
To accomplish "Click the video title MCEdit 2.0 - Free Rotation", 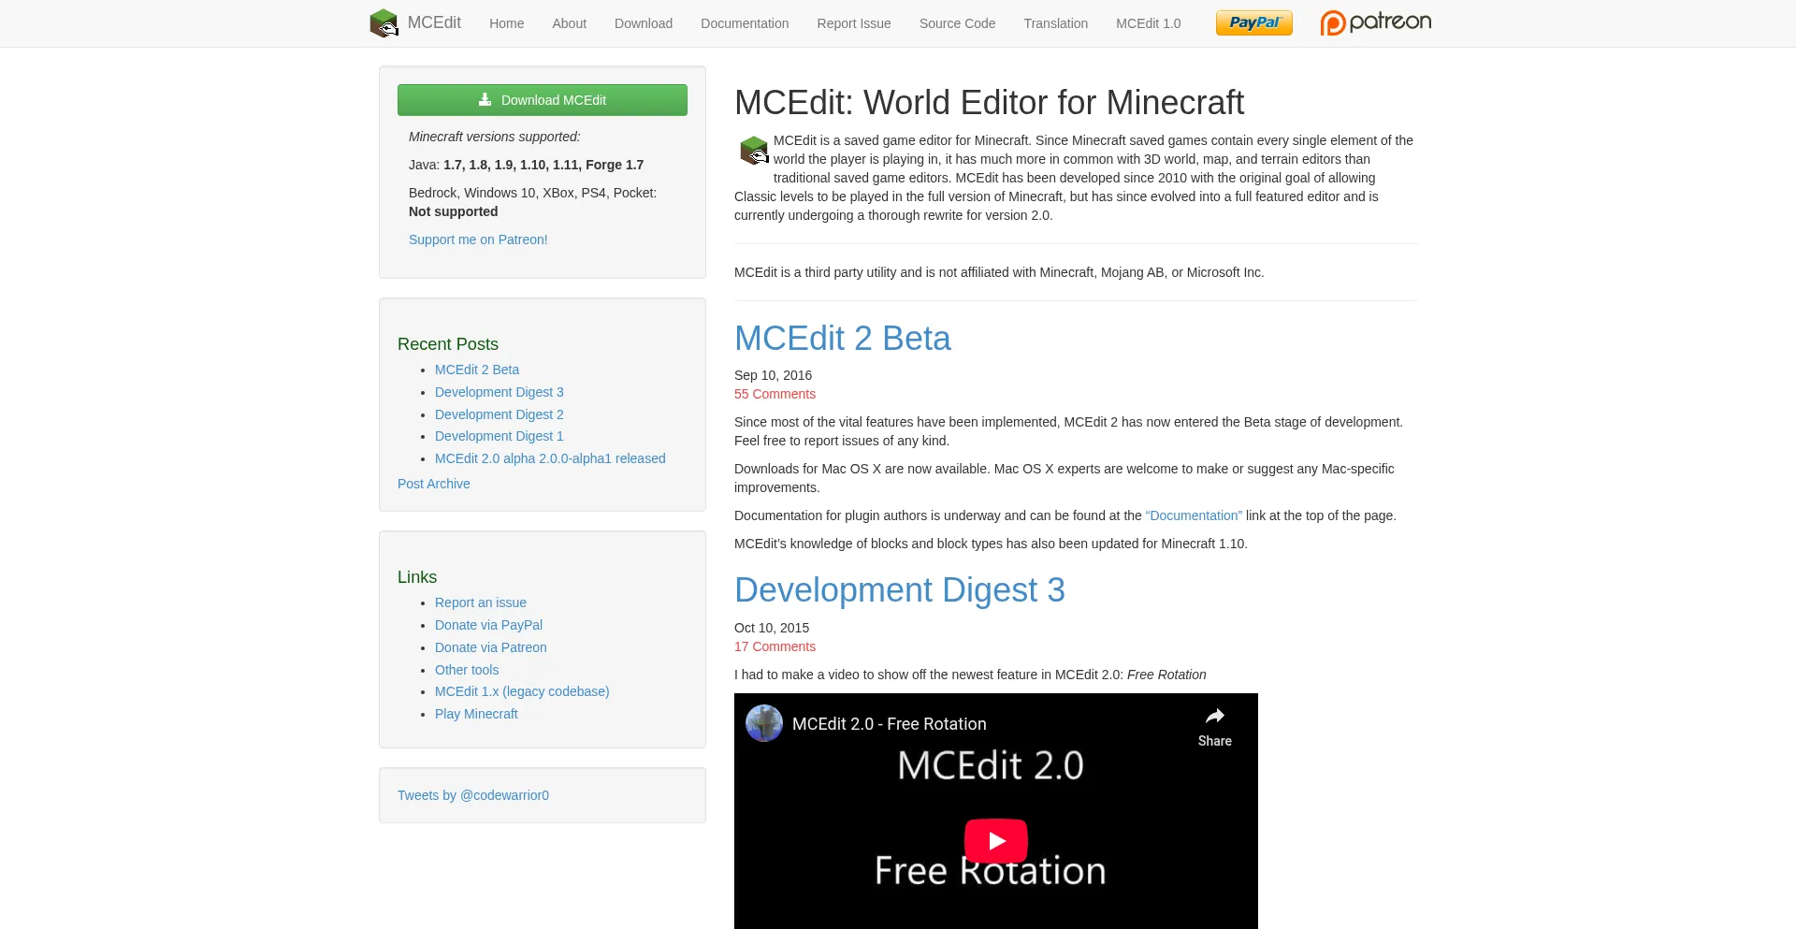I will pos(889,724).
